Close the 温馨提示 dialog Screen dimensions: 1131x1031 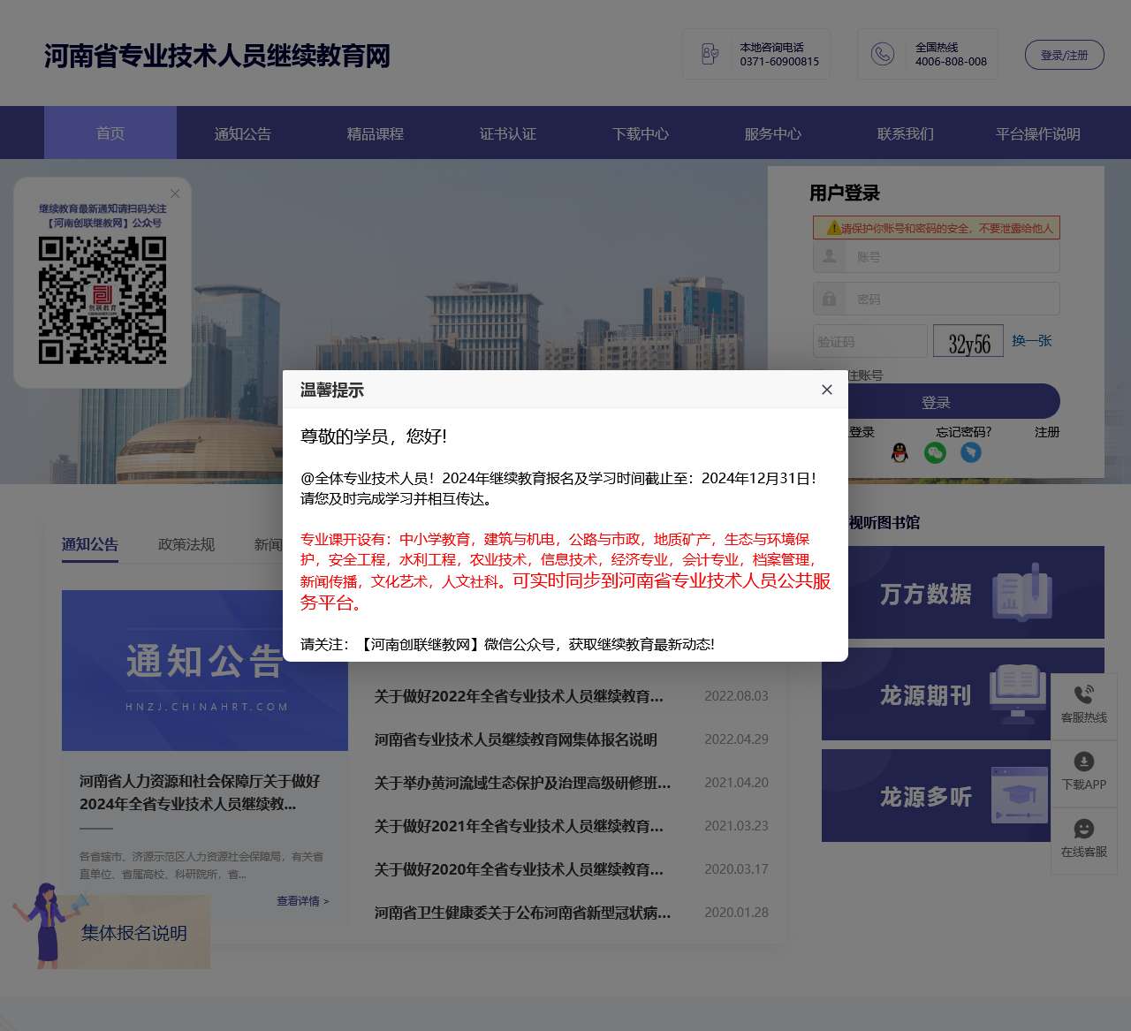pos(826,389)
